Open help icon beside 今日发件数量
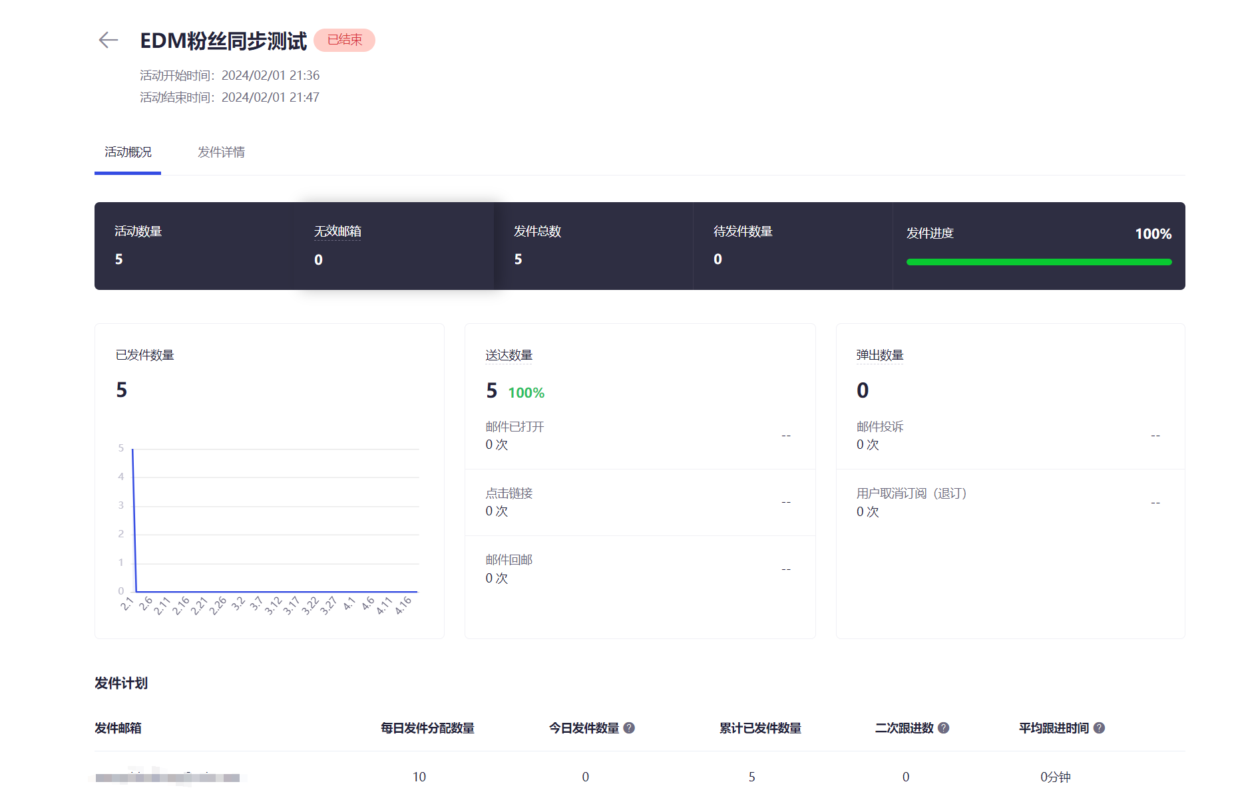This screenshot has height=794, width=1238. click(x=629, y=728)
